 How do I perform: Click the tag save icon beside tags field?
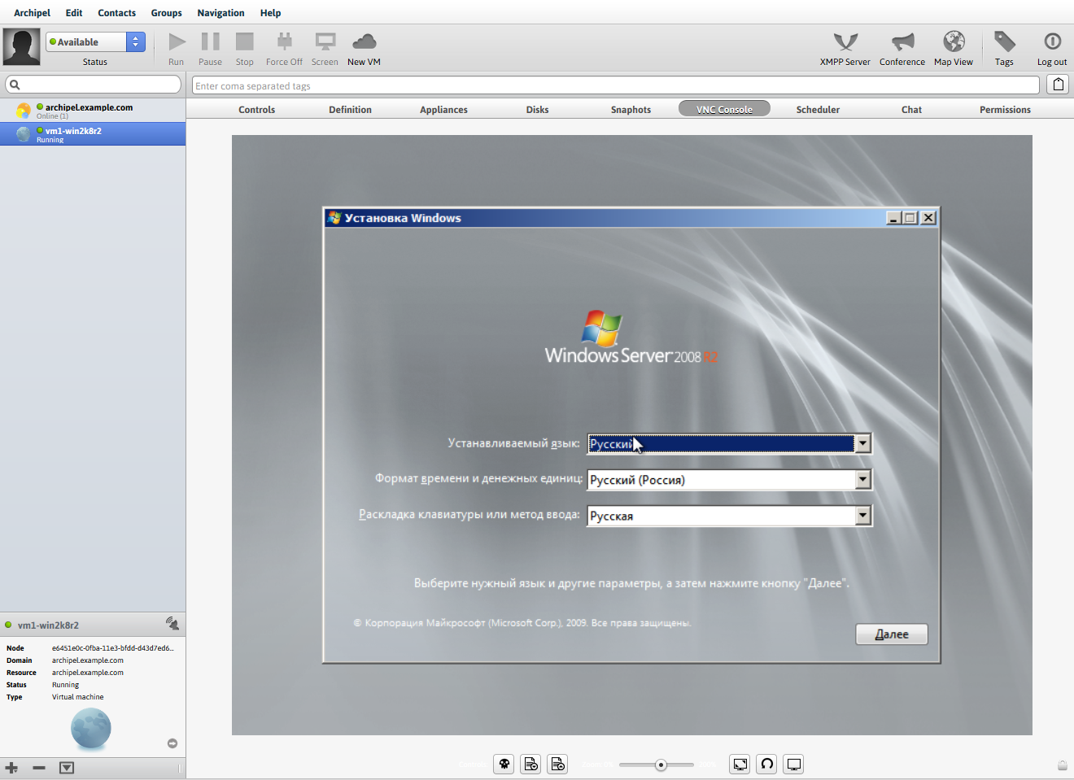click(1058, 85)
